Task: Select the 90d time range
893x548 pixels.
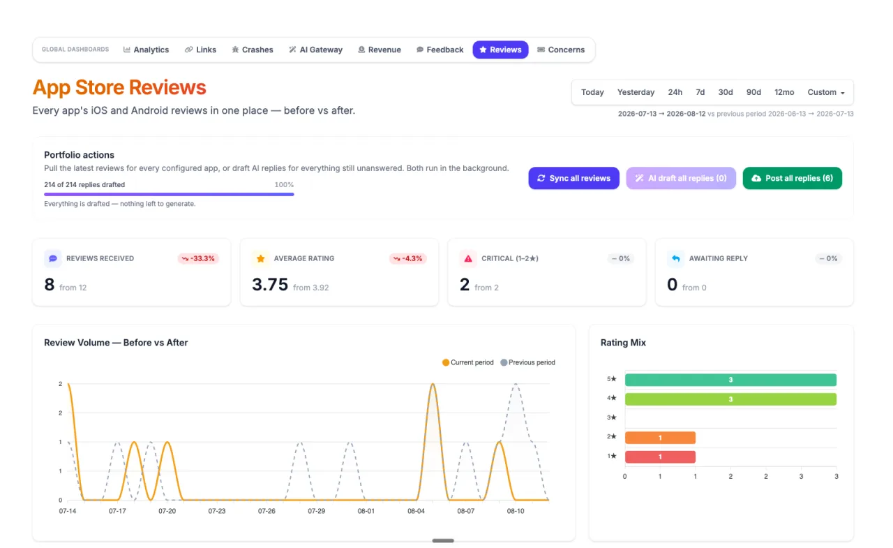Action: (753, 92)
